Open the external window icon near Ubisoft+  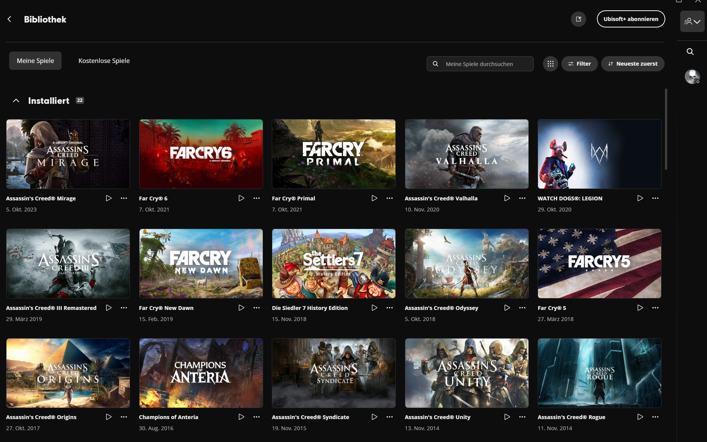pyautogui.click(x=579, y=19)
